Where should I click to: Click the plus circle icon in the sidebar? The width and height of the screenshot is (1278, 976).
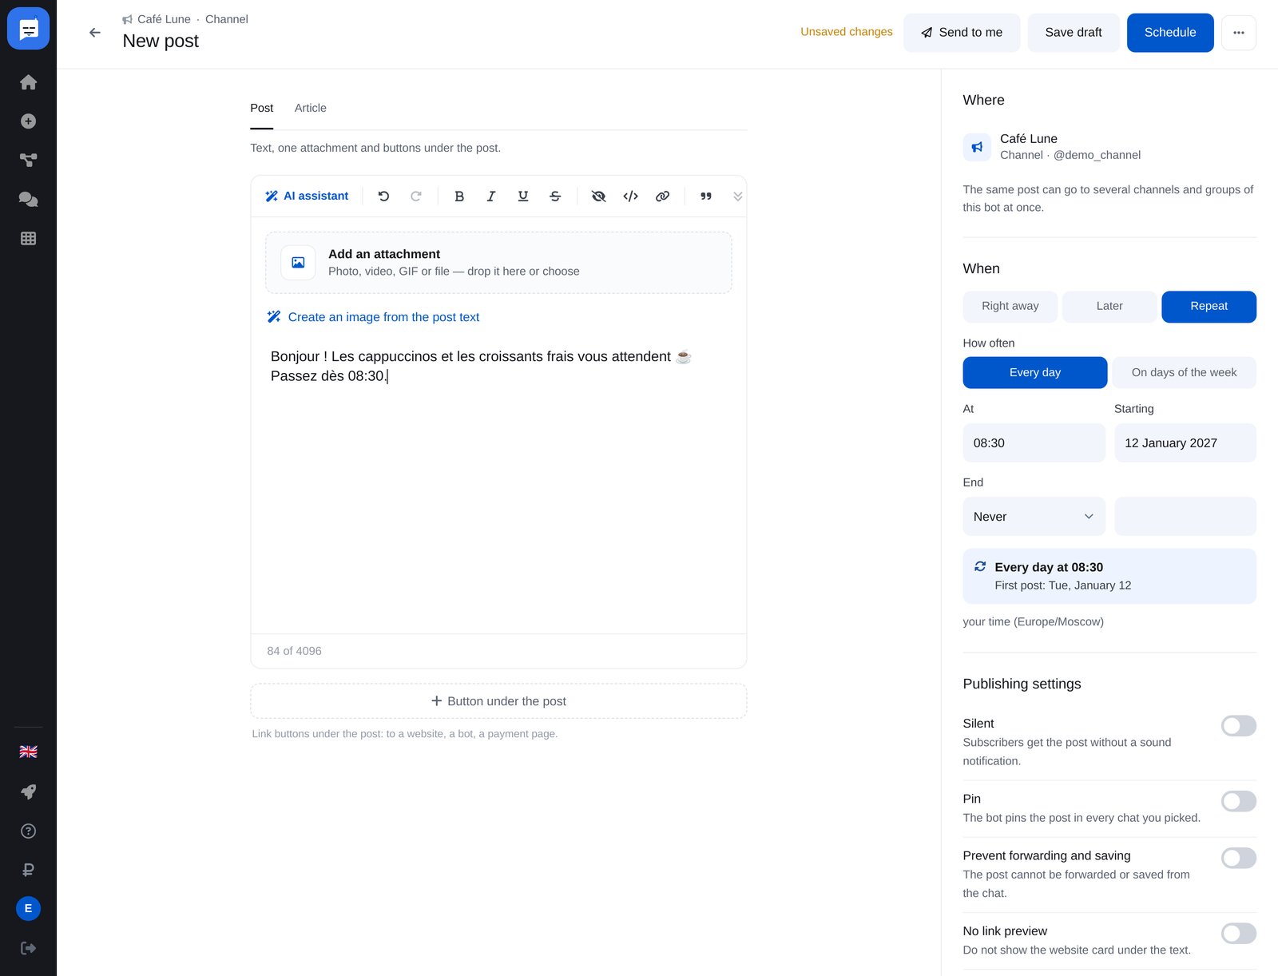[x=28, y=121]
